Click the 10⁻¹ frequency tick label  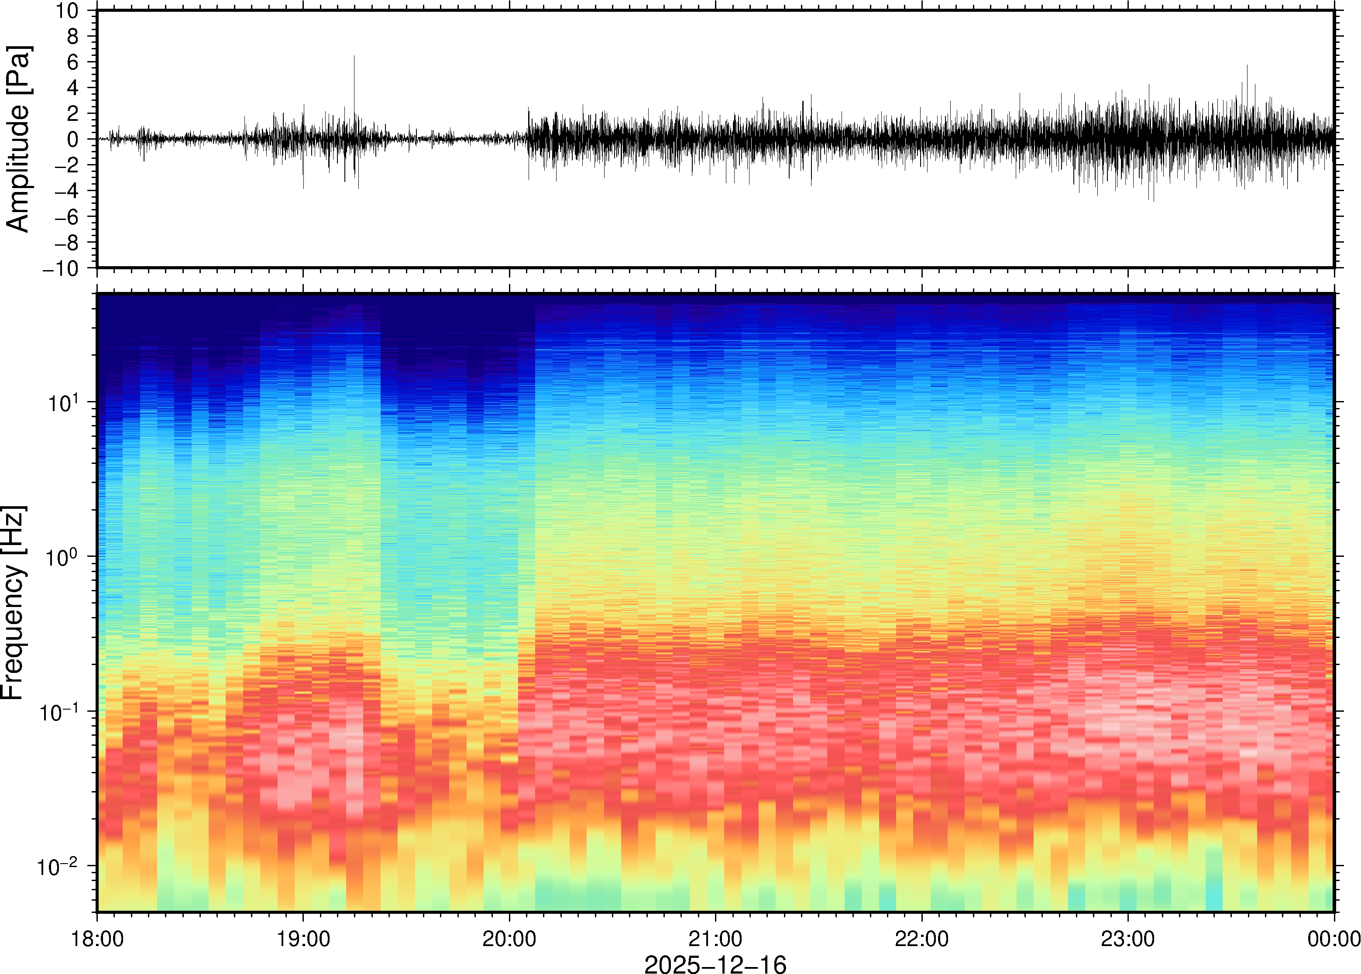coord(59,713)
